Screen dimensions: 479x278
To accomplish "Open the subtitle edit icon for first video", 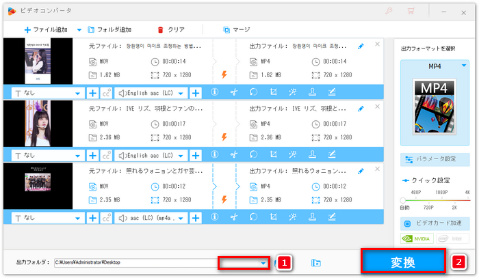I will 333,93.
